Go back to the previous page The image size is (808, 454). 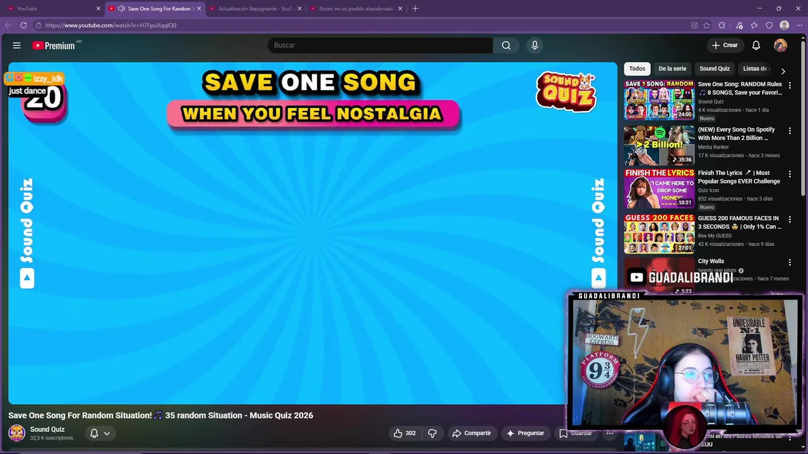pyautogui.click(x=8, y=25)
